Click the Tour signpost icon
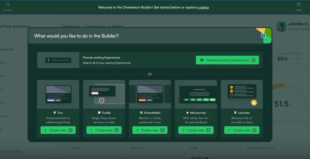 click(55, 113)
